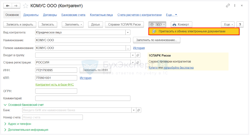250x135 pixels.
Task: Click Заполнить по ИНН button
Action: (x=95, y=70)
